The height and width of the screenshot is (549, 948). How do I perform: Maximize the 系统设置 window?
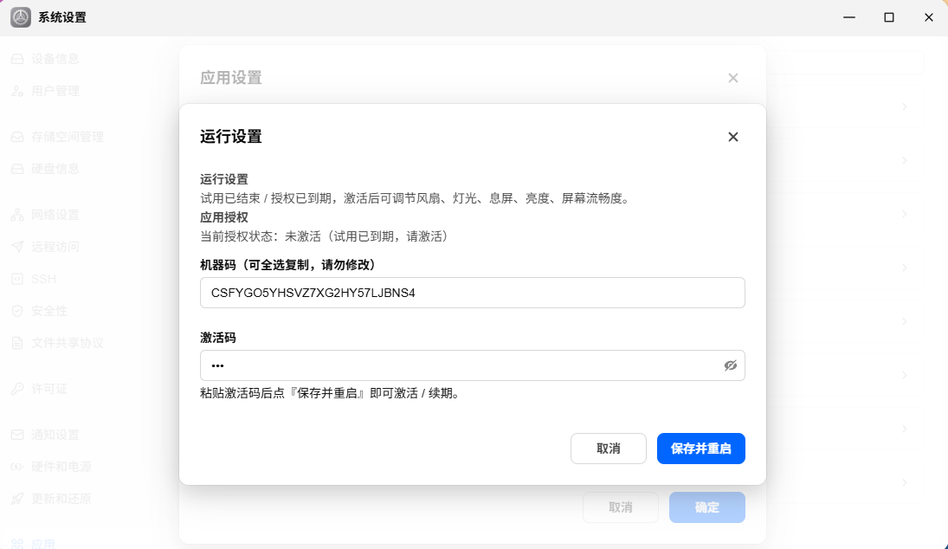point(889,17)
